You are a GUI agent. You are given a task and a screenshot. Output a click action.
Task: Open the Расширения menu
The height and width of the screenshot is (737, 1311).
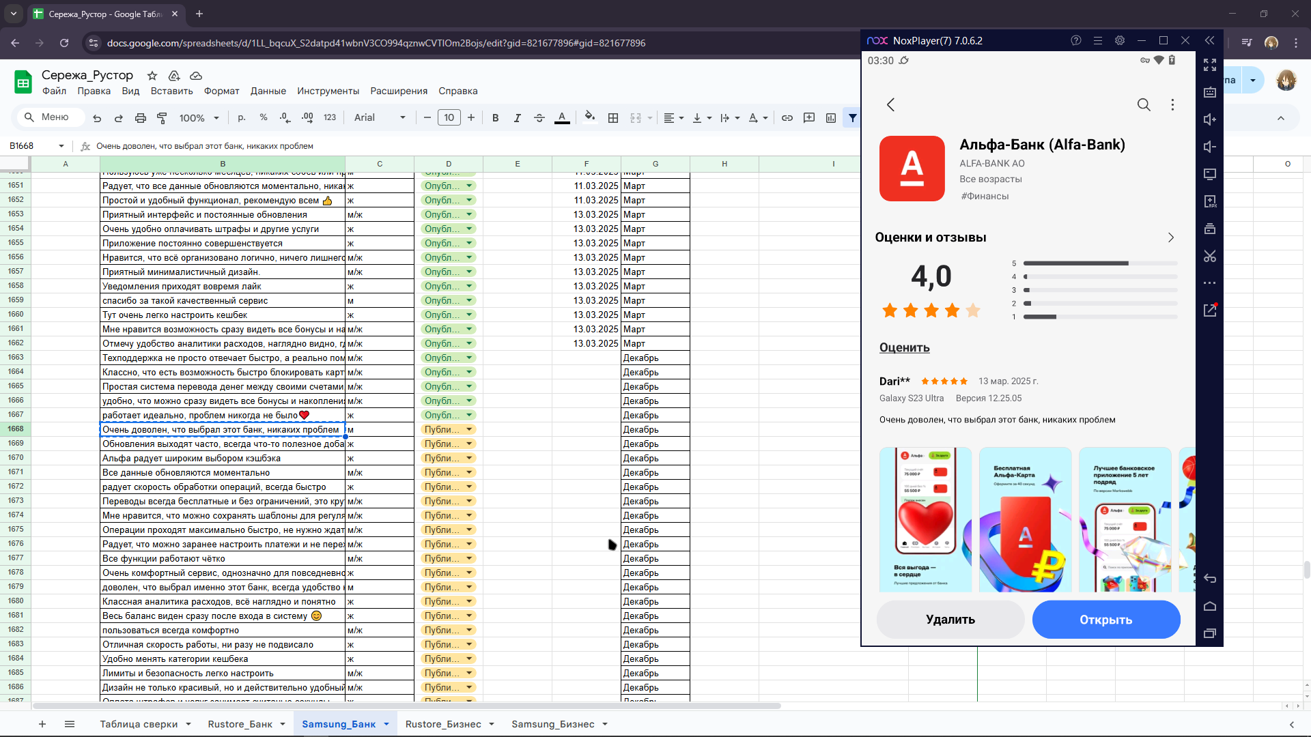(399, 91)
